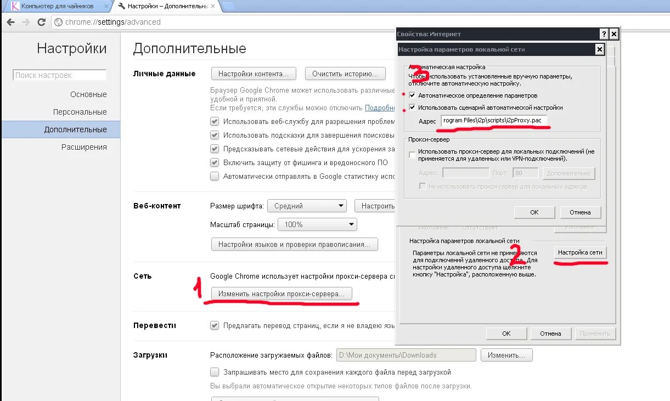Click the 'Очистить историю...' button

coord(345,74)
